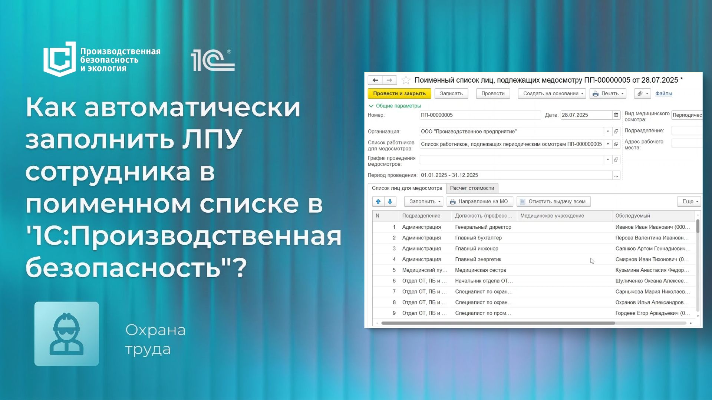Click the N column header
The image size is (712, 400).
[386, 216]
